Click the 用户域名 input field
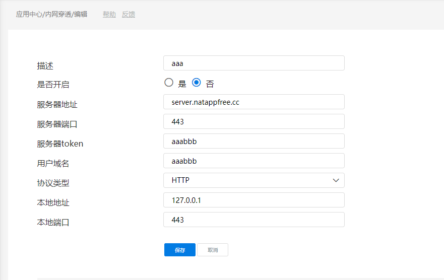 point(253,161)
